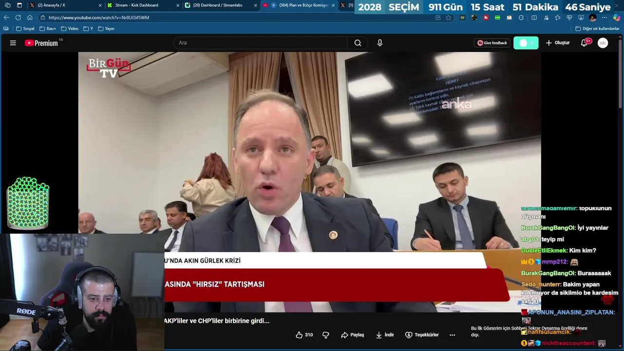Click the first icon on the bookmarks bar

pos(6,29)
